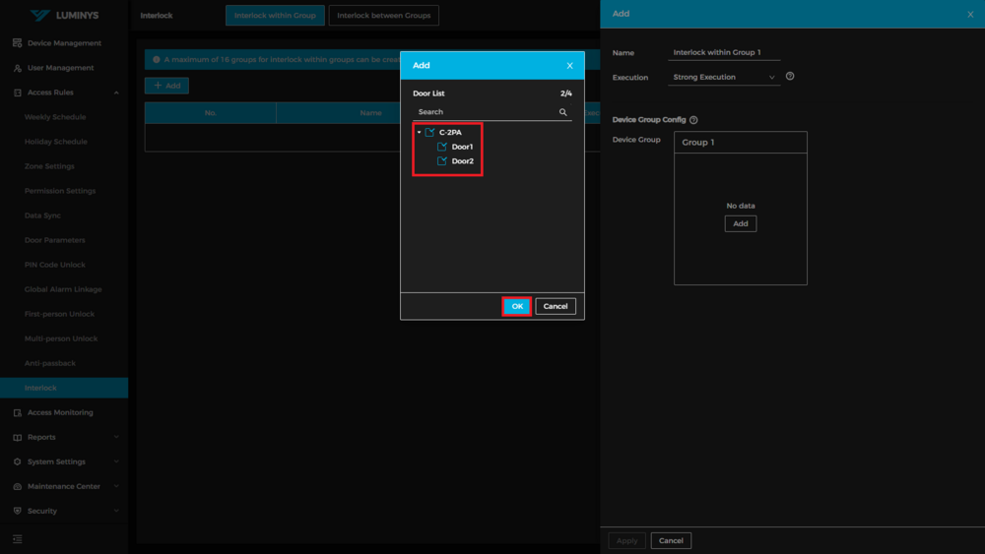This screenshot has height=554, width=985.
Task: Click the Door List search field
Action: [x=485, y=112]
